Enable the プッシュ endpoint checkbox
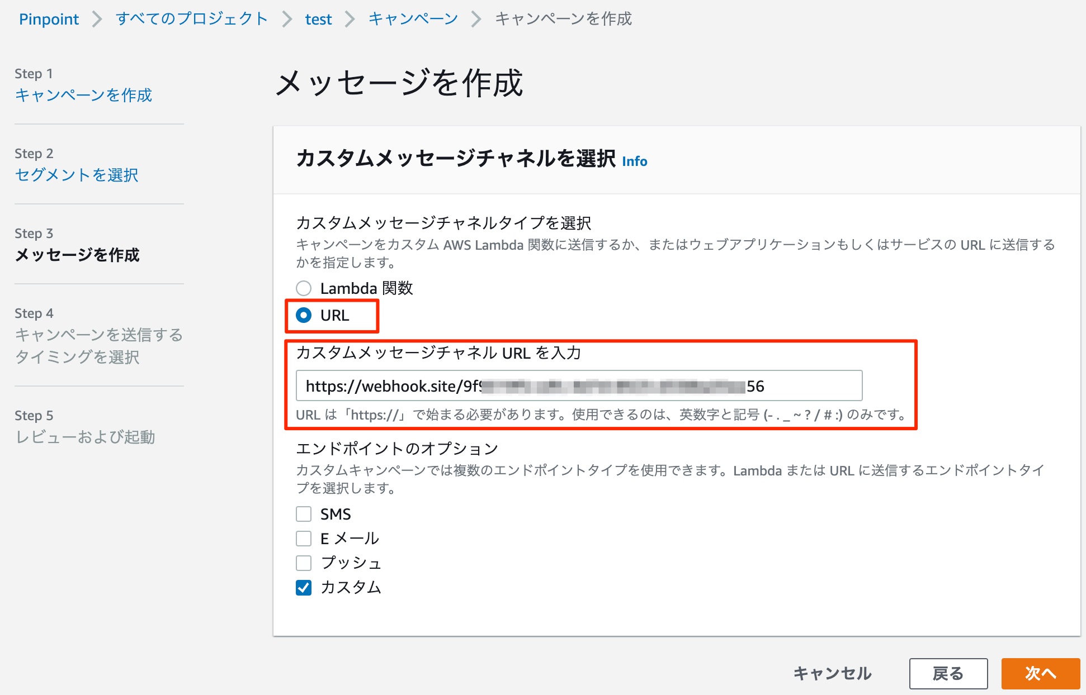The height and width of the screenshot is (695, 1086). pos(304,563)
